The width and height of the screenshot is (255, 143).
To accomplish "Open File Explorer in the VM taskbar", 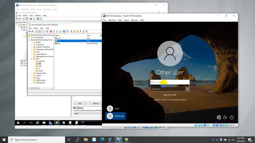I will 44,123.
